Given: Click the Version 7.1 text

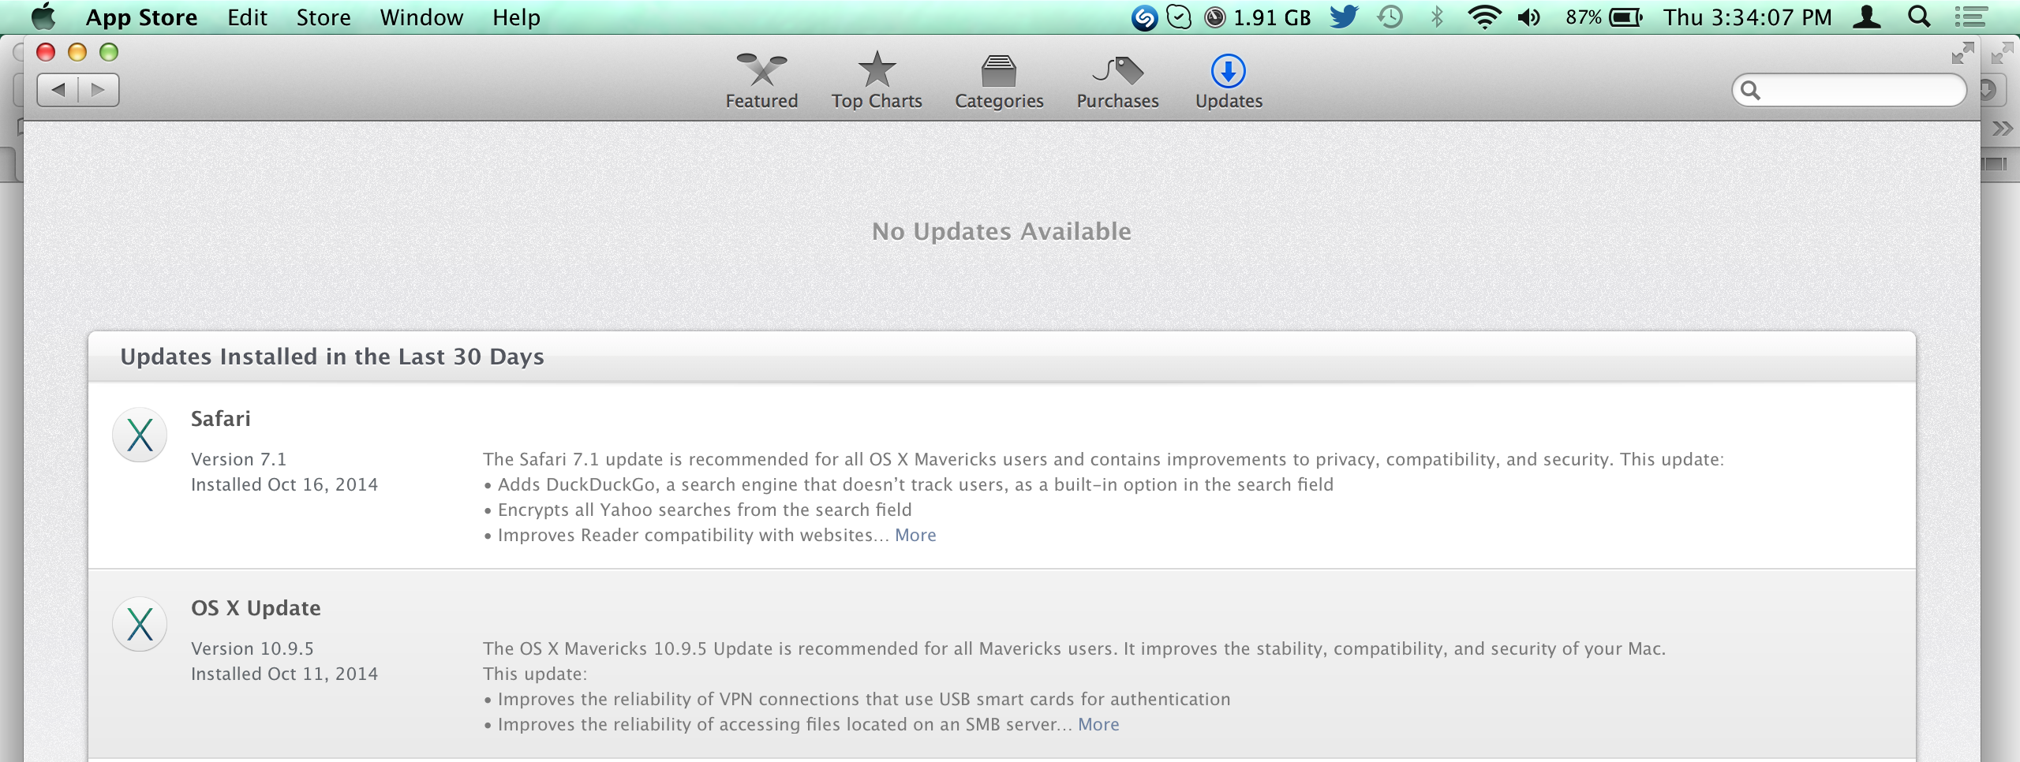Looking at the screenshot, I should pyautogui.click(x=238, y=459).
